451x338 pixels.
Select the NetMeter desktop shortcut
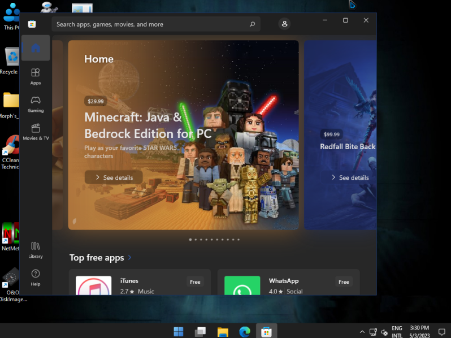[x=10, y=237]
